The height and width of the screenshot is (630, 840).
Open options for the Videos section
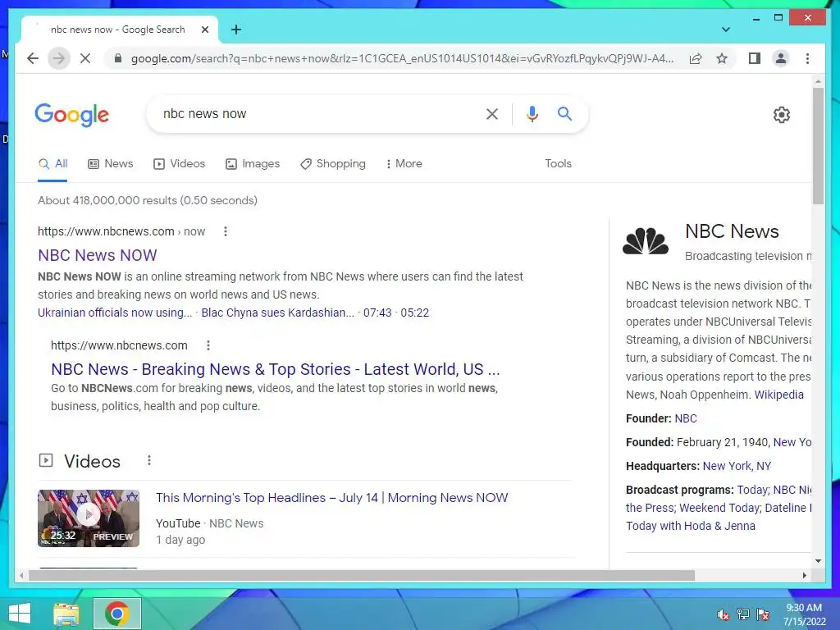click(149, 460)
